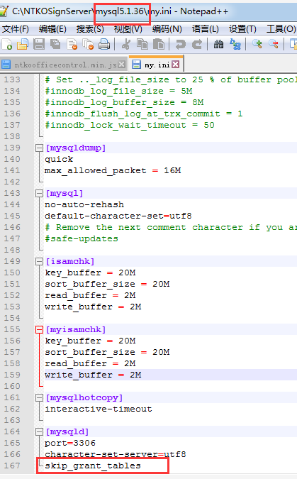Open the 设置(T) menu
This screenshot has height=479, width=297.
point(242,29)
